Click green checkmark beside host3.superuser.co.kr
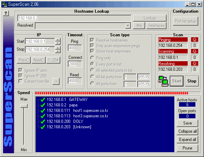 coord(43,116)
